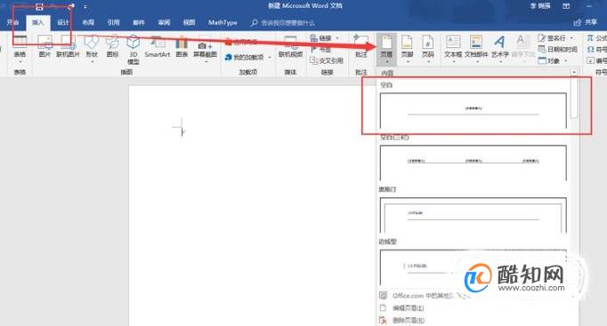Viewport: 607px width, 326px height.
Task: Insert a Cross-reference (交叉引用)
Action: [x=327, y=60]
